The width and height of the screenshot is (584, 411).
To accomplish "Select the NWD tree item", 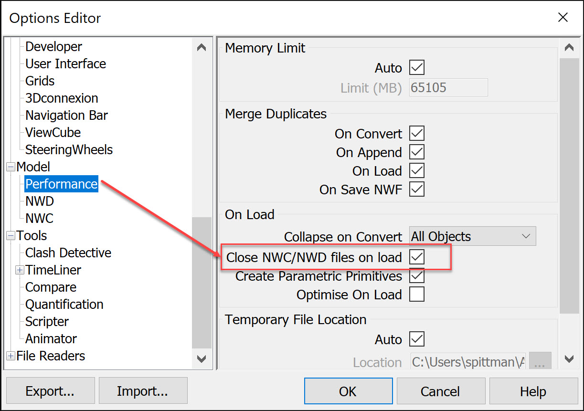I will (40, 201).
